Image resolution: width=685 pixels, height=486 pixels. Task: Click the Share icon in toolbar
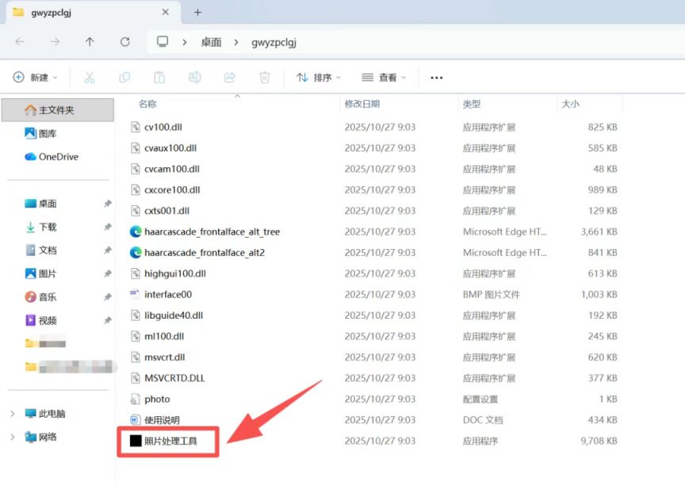point(230,78)
